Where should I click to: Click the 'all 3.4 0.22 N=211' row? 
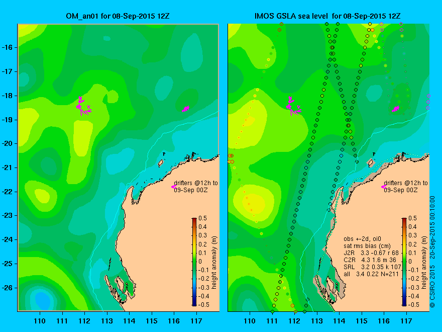pos(371,274)
